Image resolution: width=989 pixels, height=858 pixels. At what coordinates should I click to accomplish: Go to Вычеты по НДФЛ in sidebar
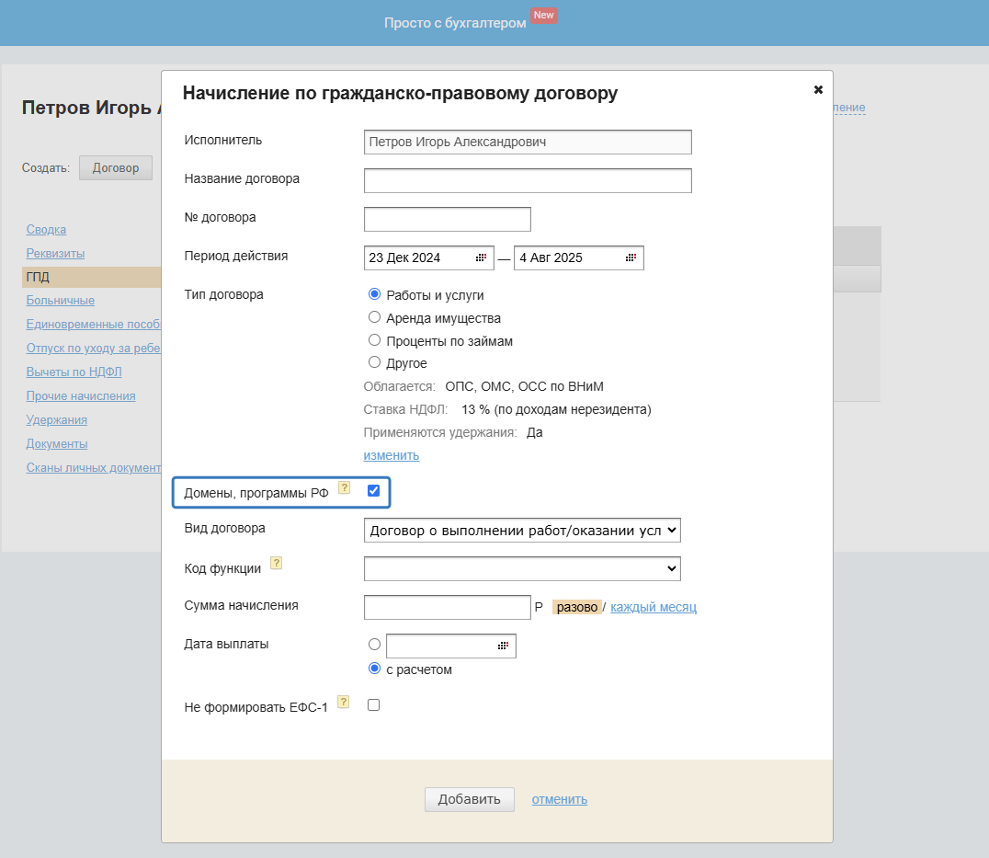pos(74,372)
